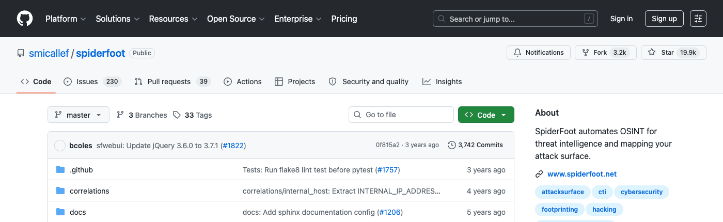Open pull request #1822 link
Image resolution: width=723 pixels, height=222 pixels.
coord(233,145)
